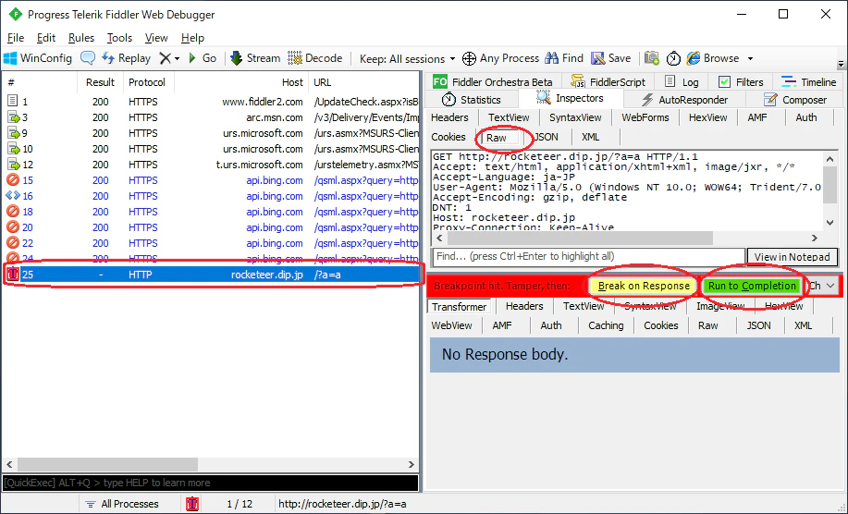The image size is (848, 514).
Task: Click the Run to Completion button
Action: tap(752, 286)
